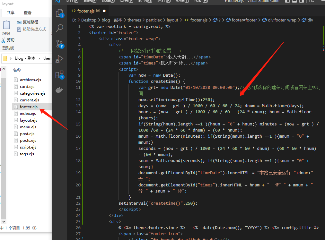Select layout.ejs in the file list
Viewport: 325px width, 240px height.
pyautogui.click(x=28, y=120)
